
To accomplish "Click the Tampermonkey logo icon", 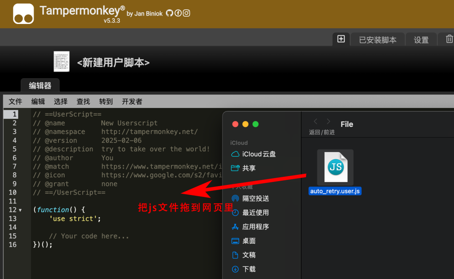I will [24, 13].
